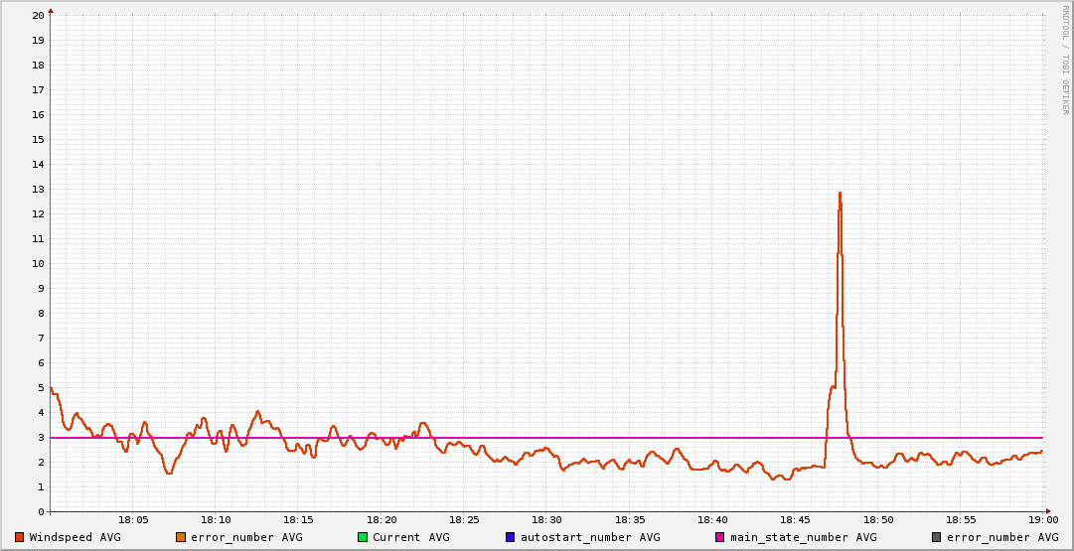Screen dimensions: 1074x551
Task: Click the 18:30 time axis label
Action: (546, 520)
